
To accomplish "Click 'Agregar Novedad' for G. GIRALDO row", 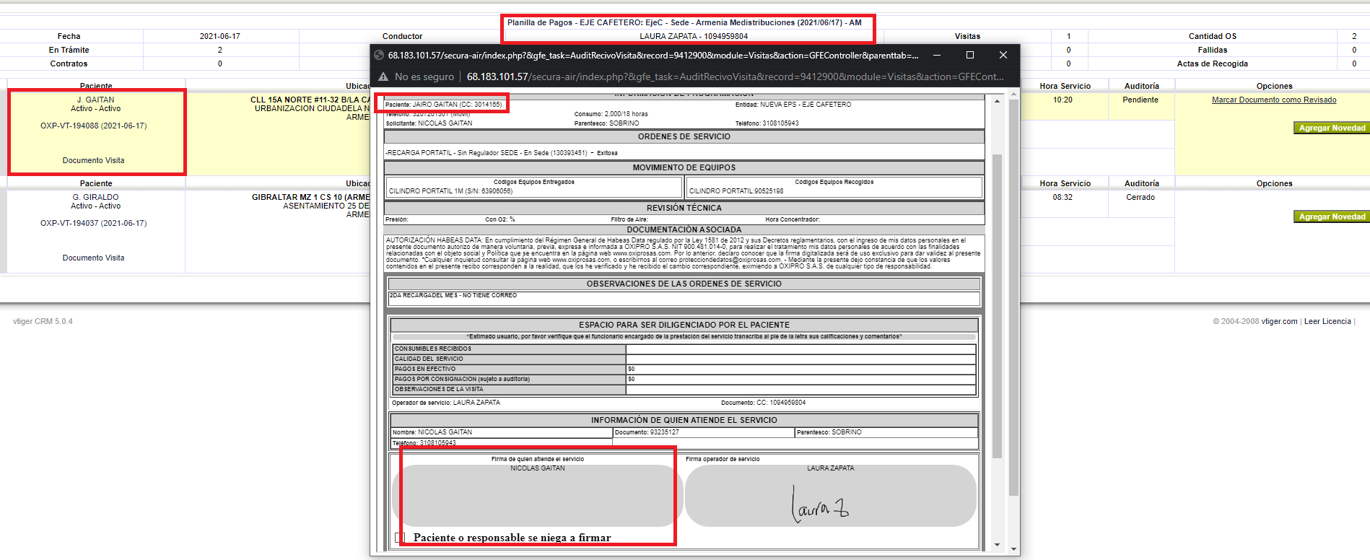I will (x=1332, y=216).
